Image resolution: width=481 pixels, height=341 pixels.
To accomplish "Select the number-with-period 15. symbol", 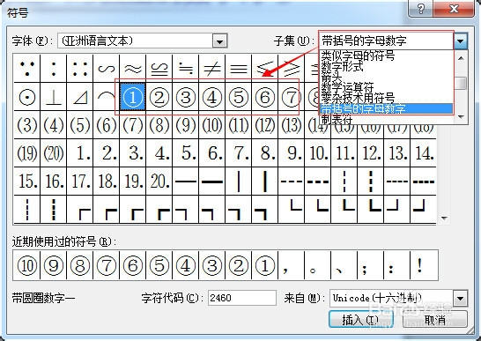I will tap(27, 182).
